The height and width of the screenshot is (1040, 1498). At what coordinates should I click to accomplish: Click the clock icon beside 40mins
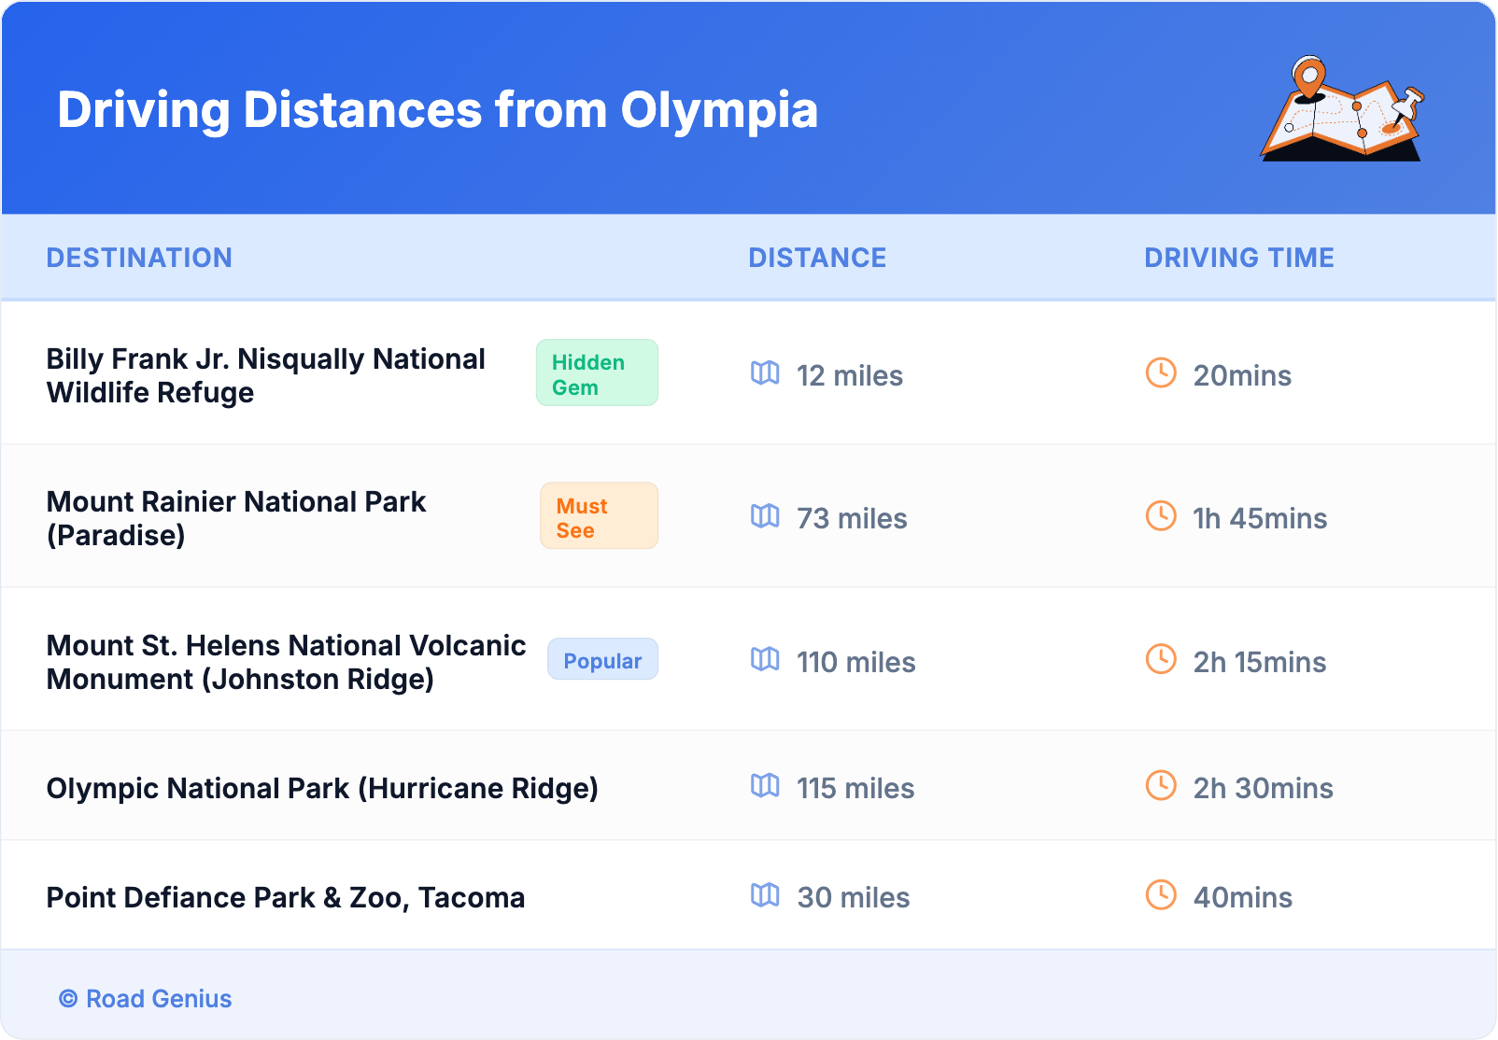1161,895
